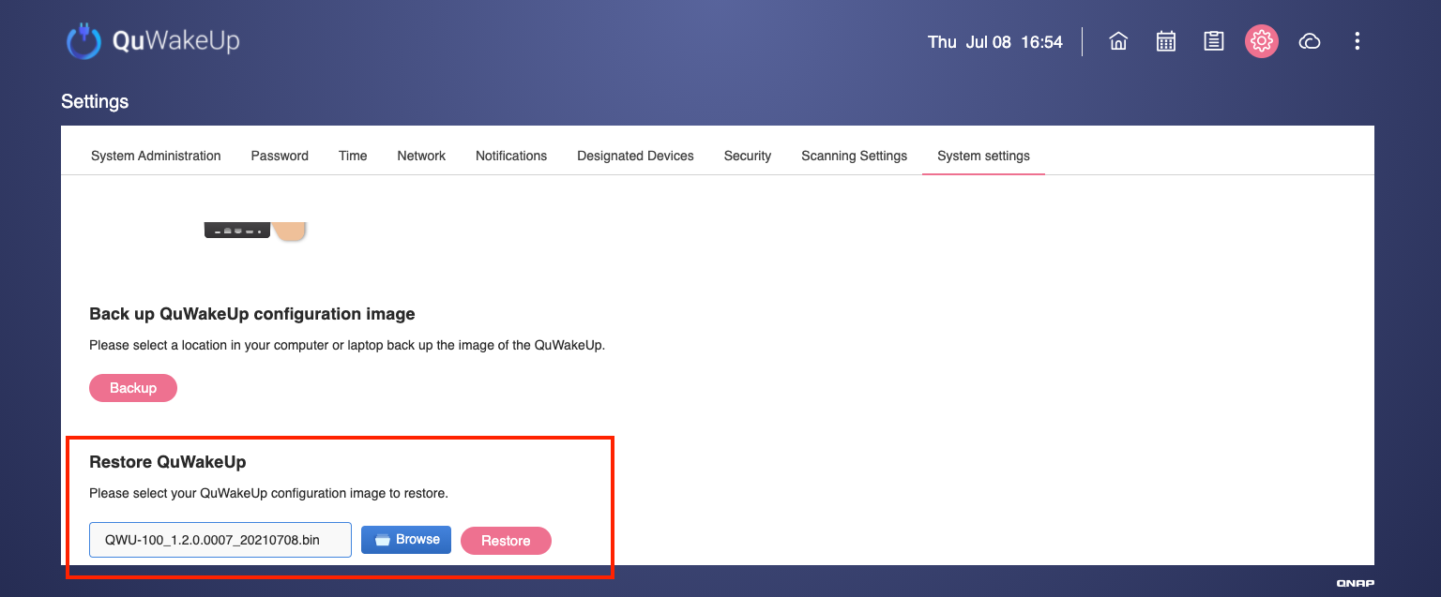Image resolution: width=1441 pixels, height=597 pixels.
Task: Click the settings gear icon
Action: click(x=1262, y=41)
